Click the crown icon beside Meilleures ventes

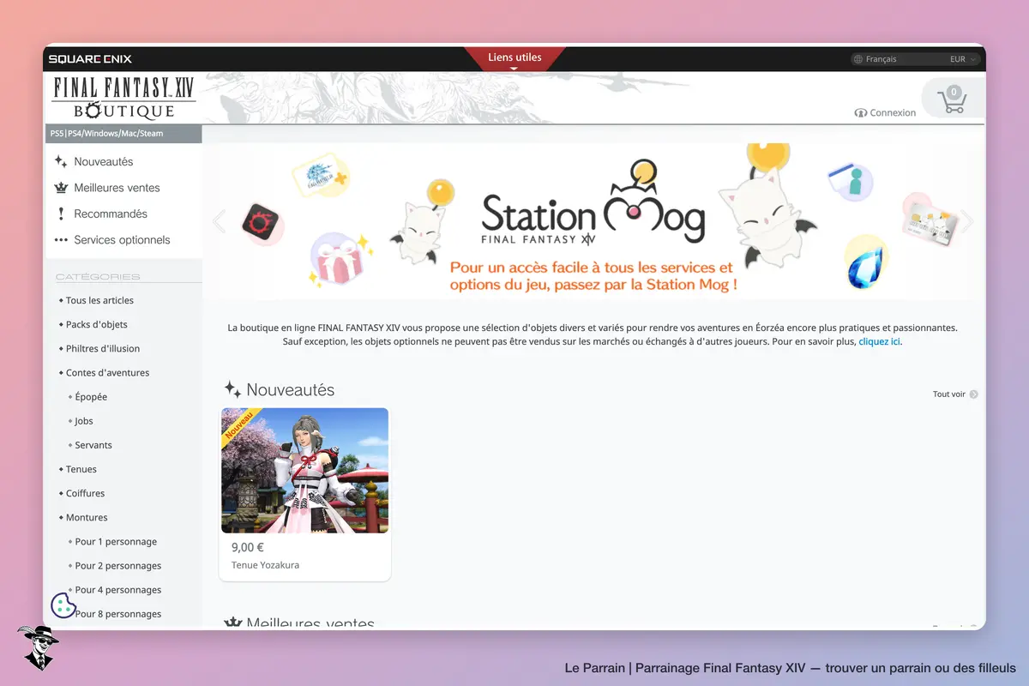[61, 188]
